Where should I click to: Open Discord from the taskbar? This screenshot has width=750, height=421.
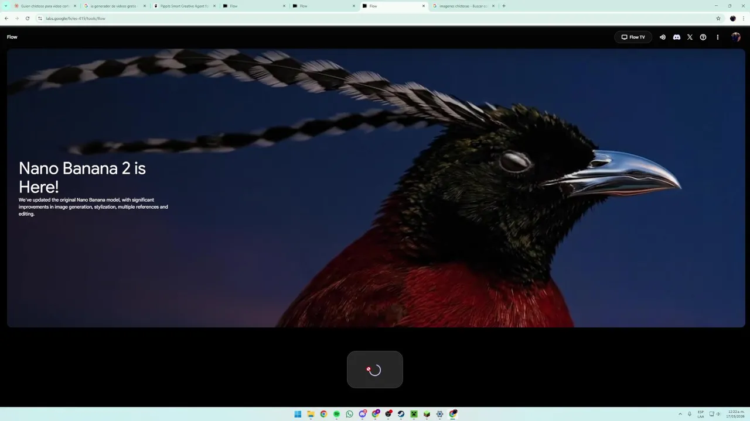click(362, 414)
